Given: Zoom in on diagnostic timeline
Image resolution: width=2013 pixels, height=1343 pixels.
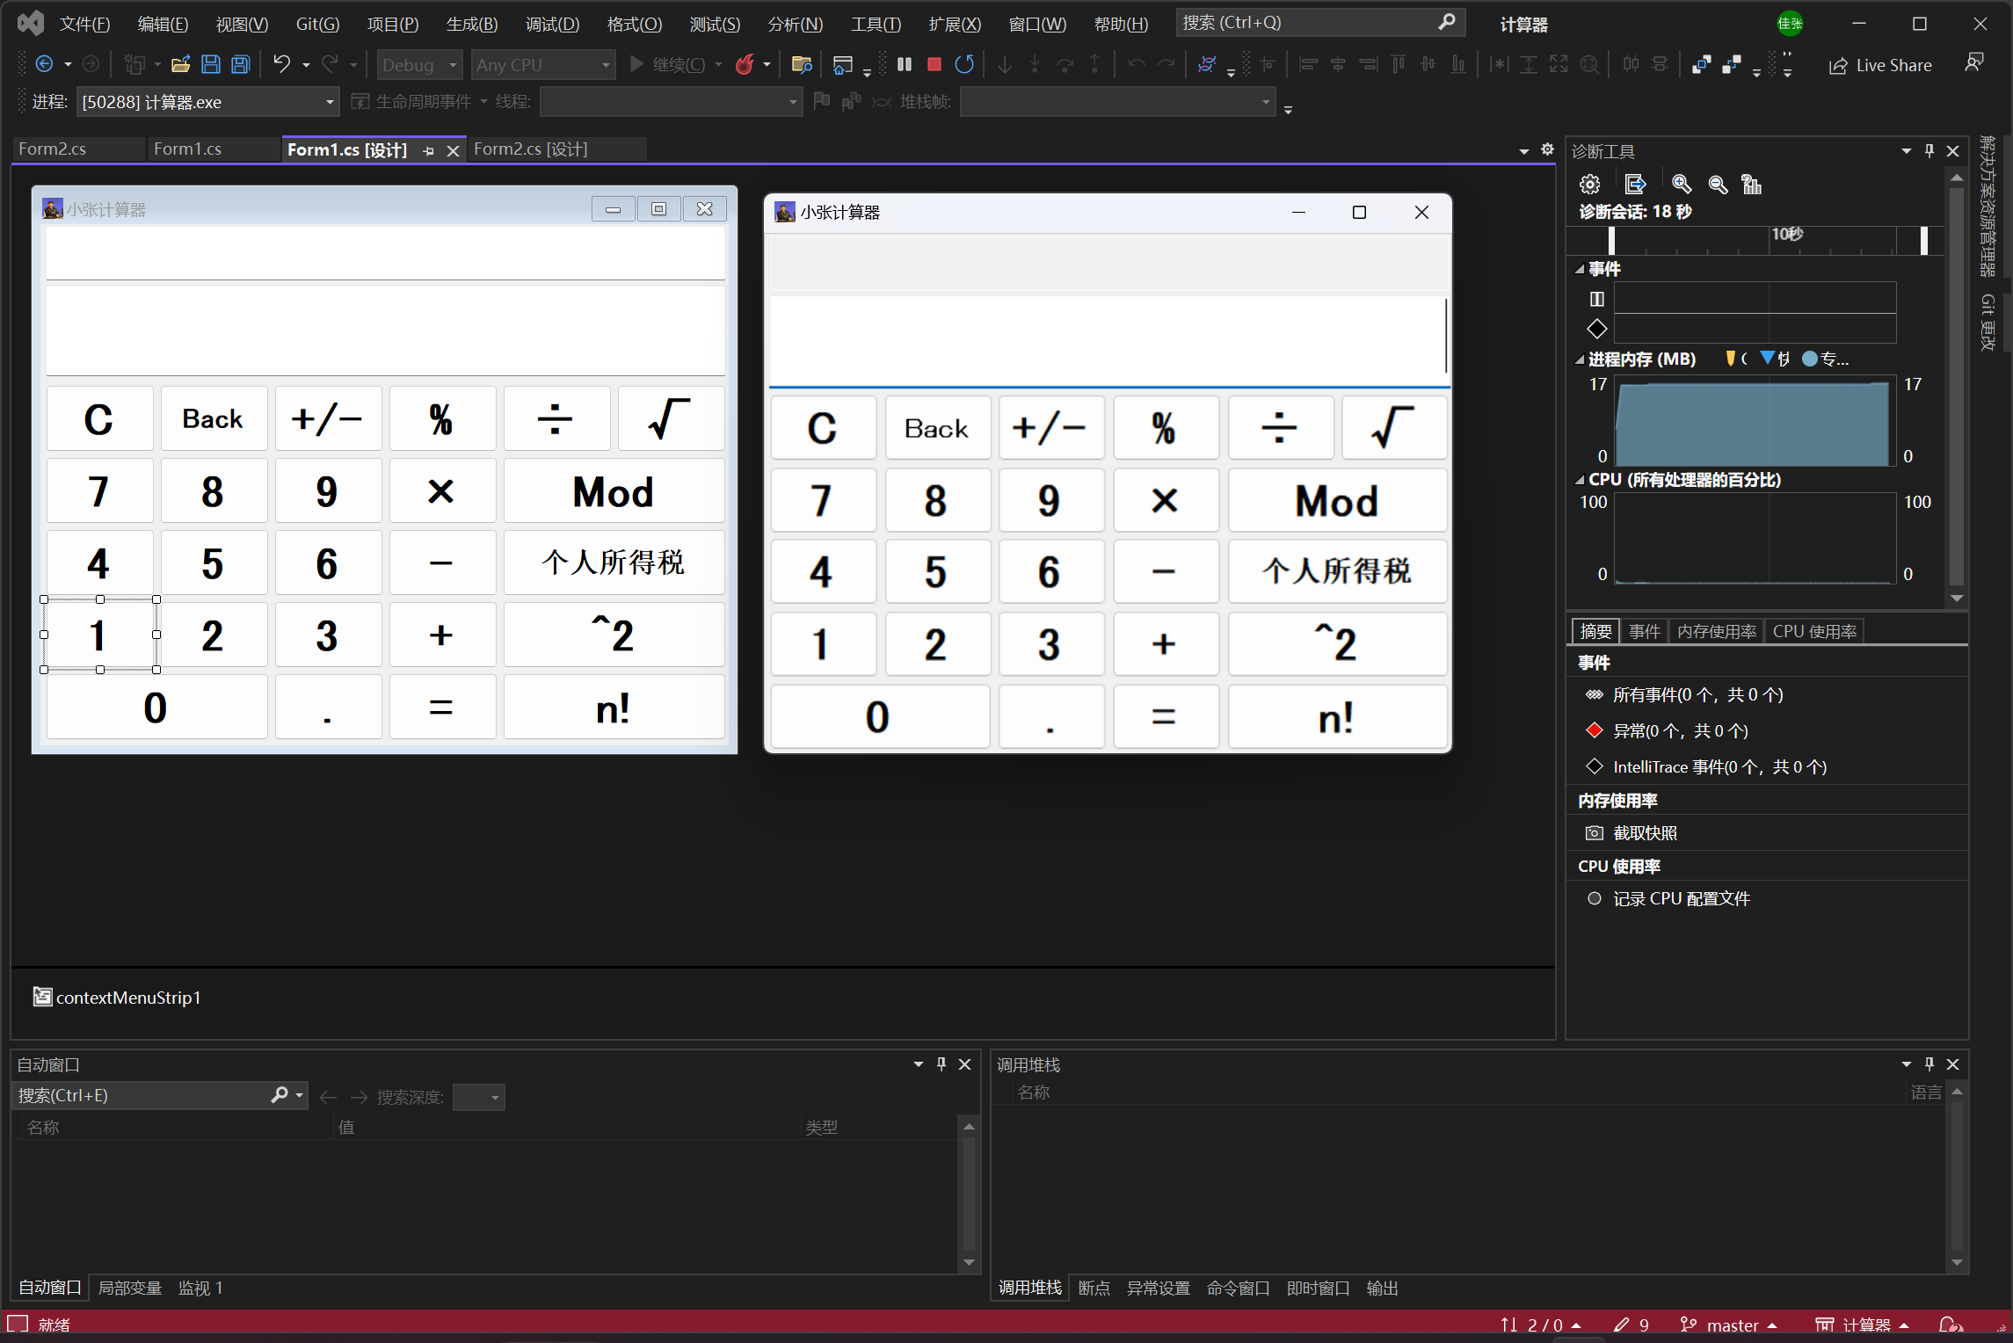Looking at the screenshot, I should (x=1681, y=185).
